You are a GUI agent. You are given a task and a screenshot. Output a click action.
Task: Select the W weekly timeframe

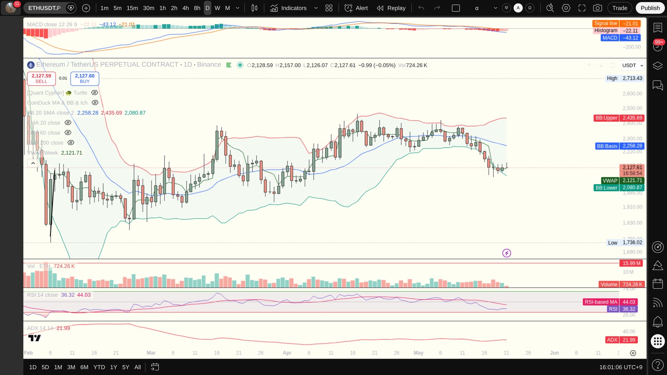tap(217, 8)
